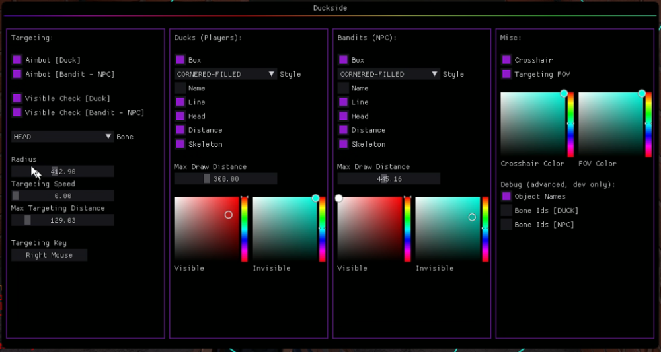
Task: Click the Ducks Visible color picker square
Action: tap(206, 228)
